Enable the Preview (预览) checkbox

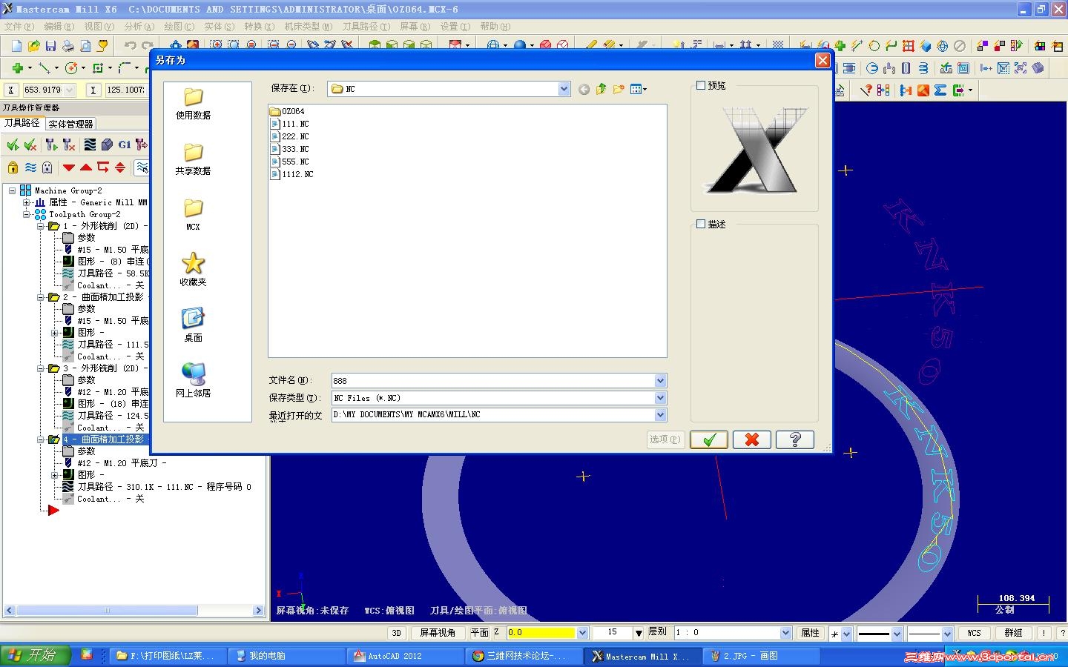701,85
